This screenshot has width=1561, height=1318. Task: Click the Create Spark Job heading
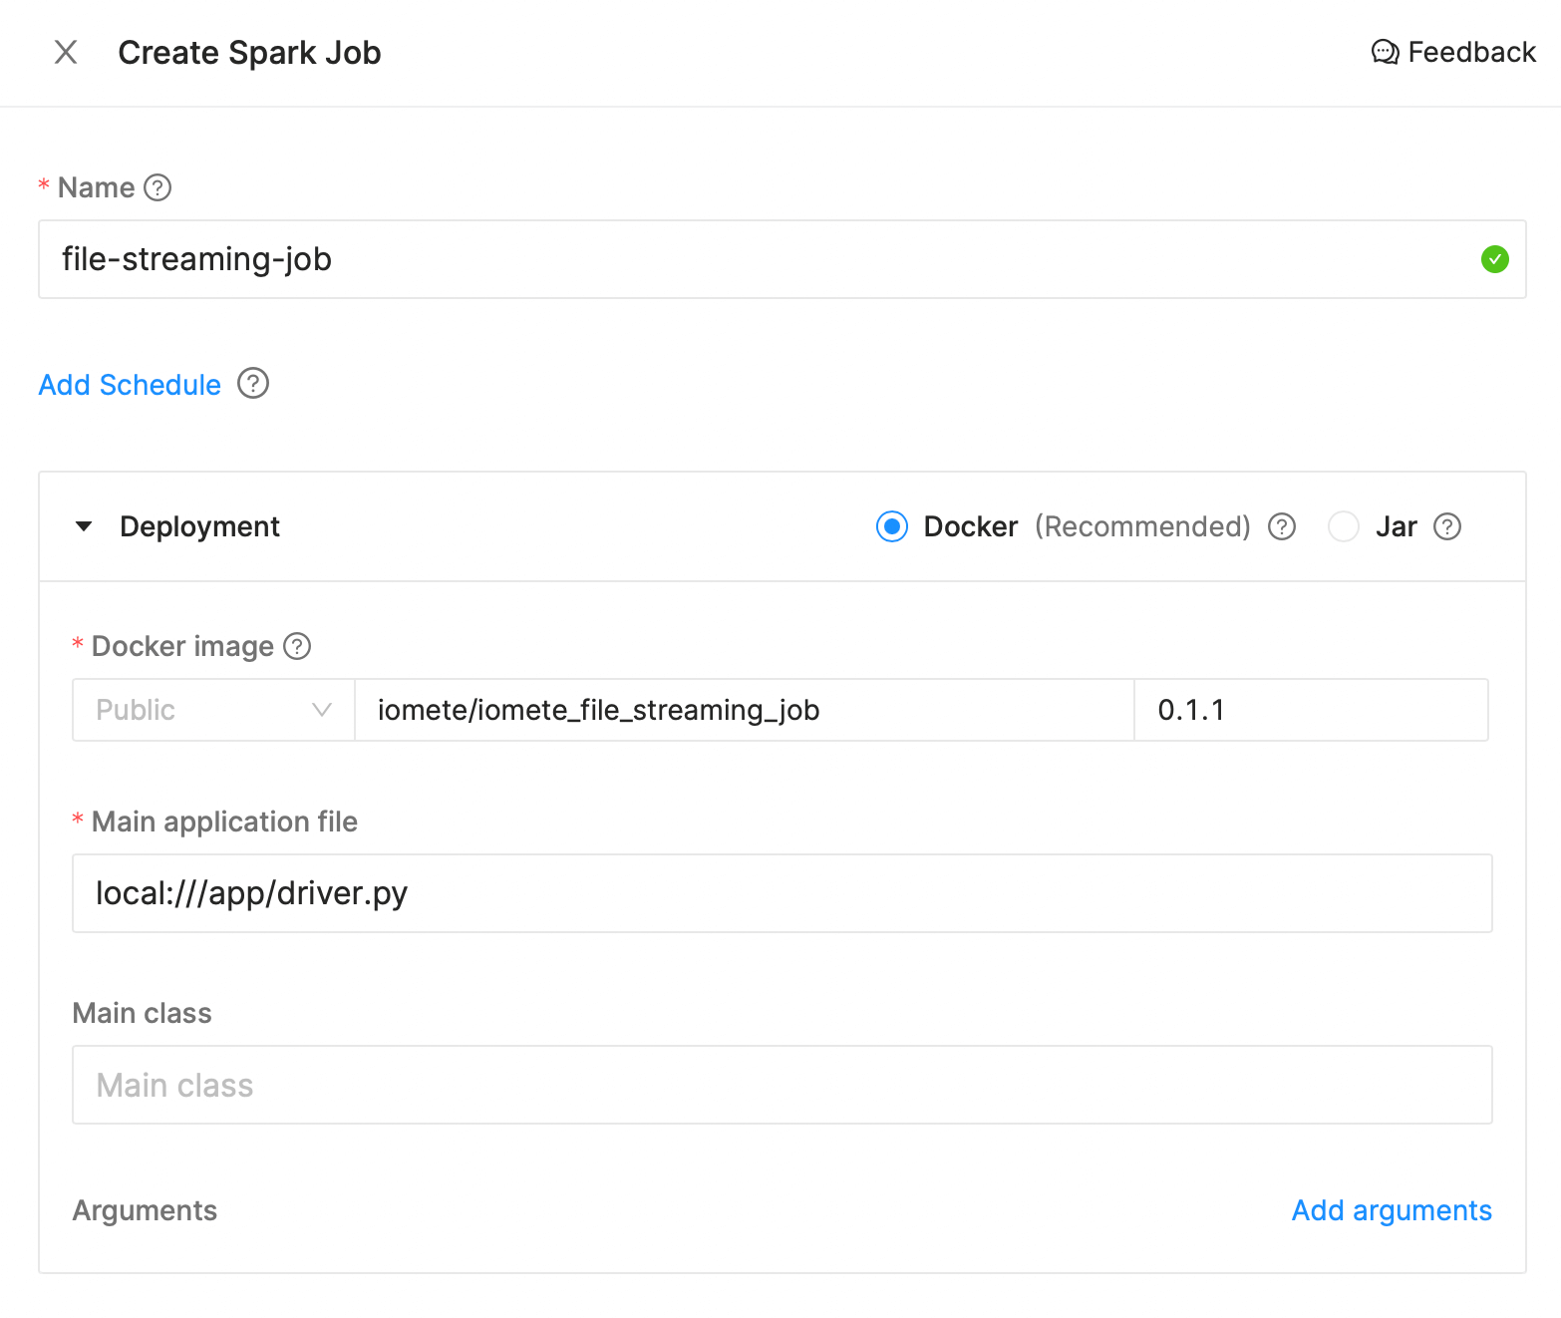tap(249, 53)
